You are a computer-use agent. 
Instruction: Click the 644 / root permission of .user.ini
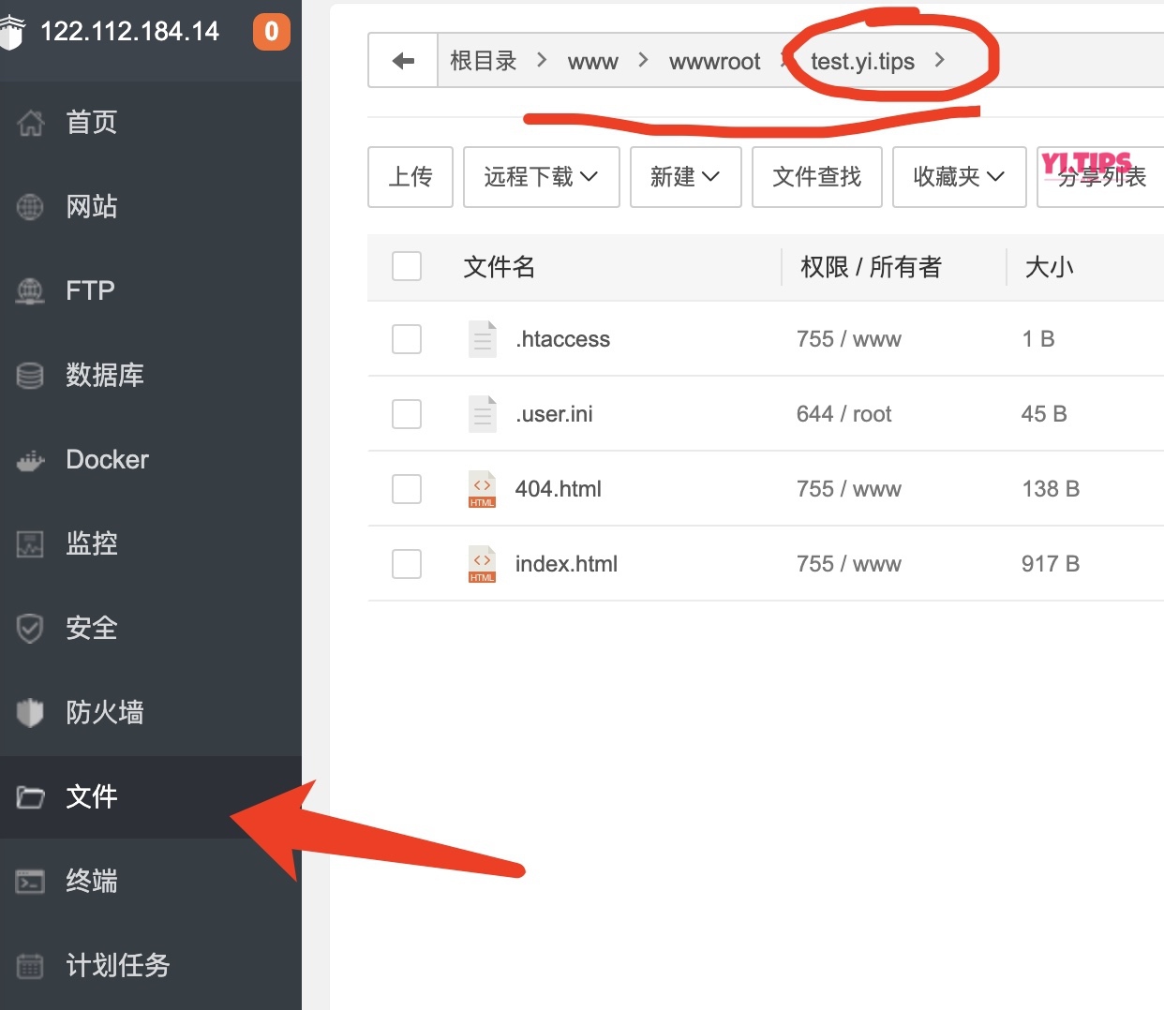click(844, 414)
